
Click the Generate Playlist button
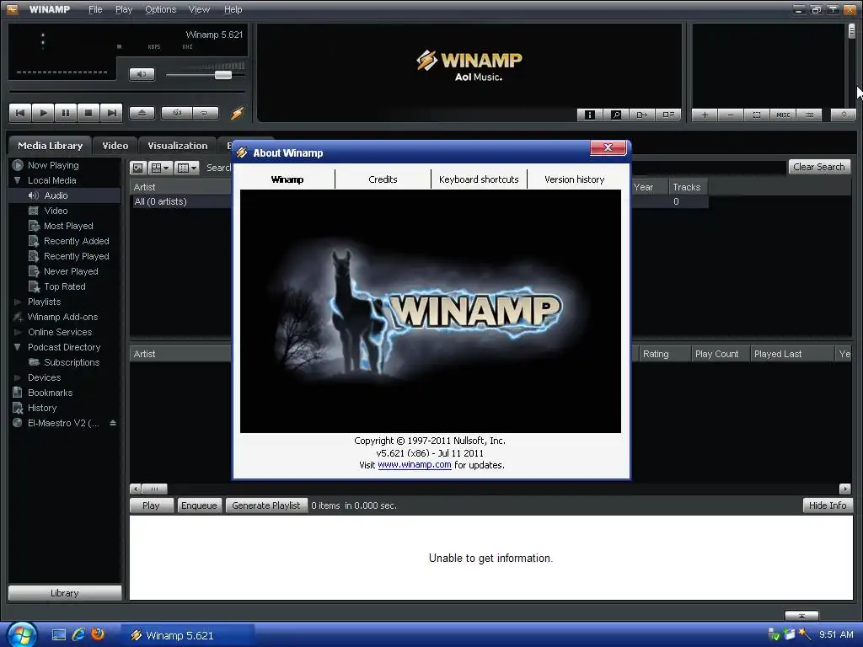265,505
